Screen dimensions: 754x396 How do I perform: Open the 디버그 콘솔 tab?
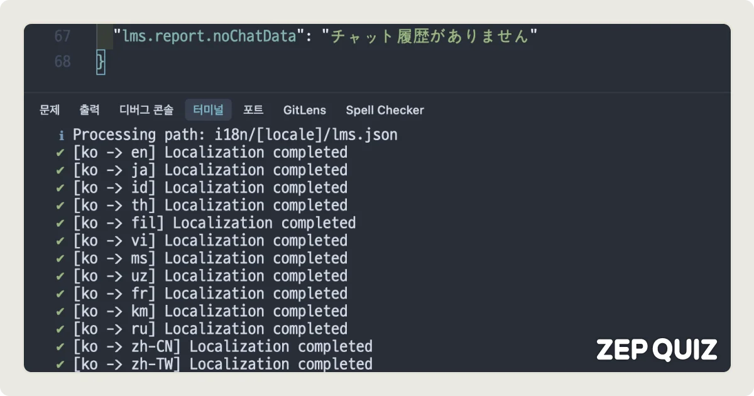coord(146,110)
